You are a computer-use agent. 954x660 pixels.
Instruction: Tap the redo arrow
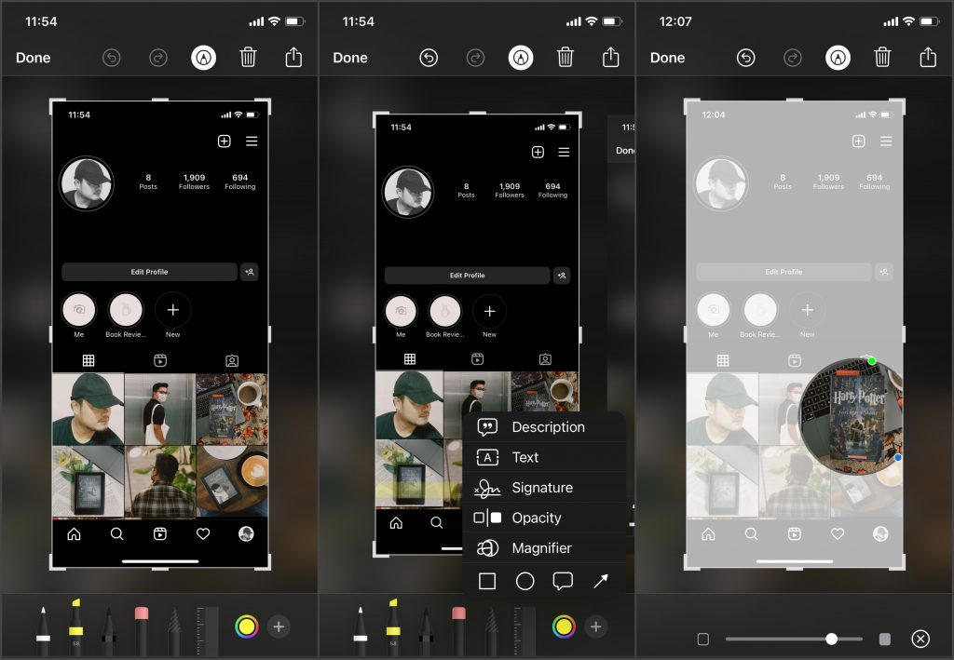tap(157, 57)
